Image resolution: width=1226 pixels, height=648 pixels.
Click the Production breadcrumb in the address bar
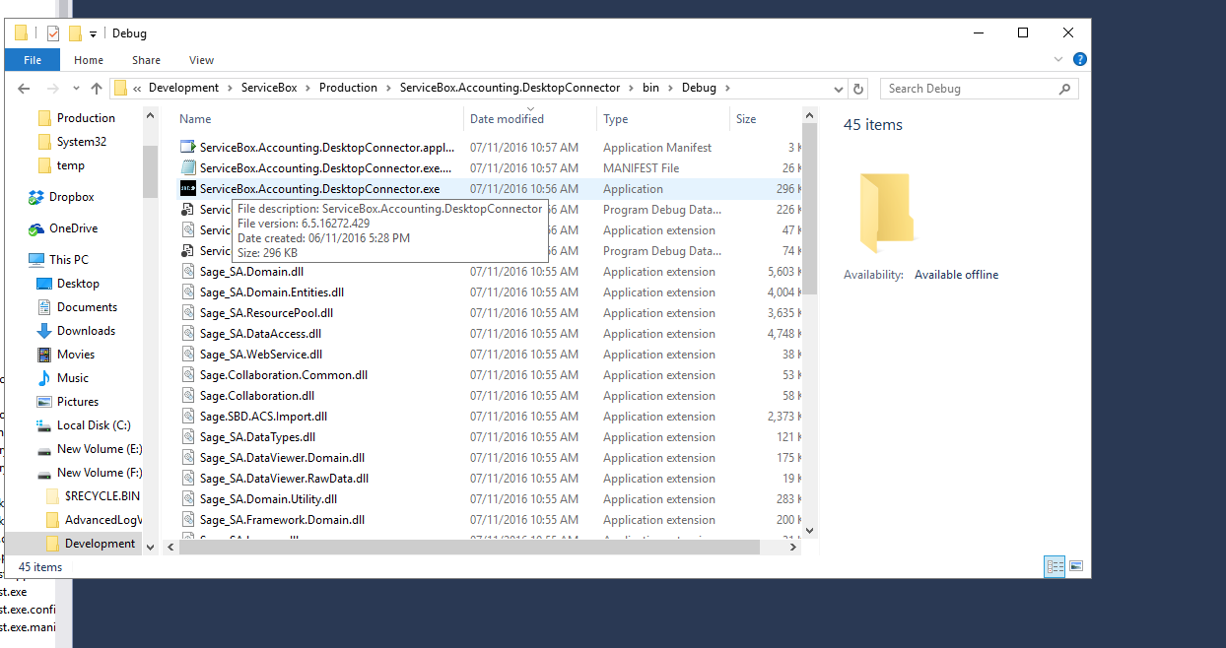point(348,88)
